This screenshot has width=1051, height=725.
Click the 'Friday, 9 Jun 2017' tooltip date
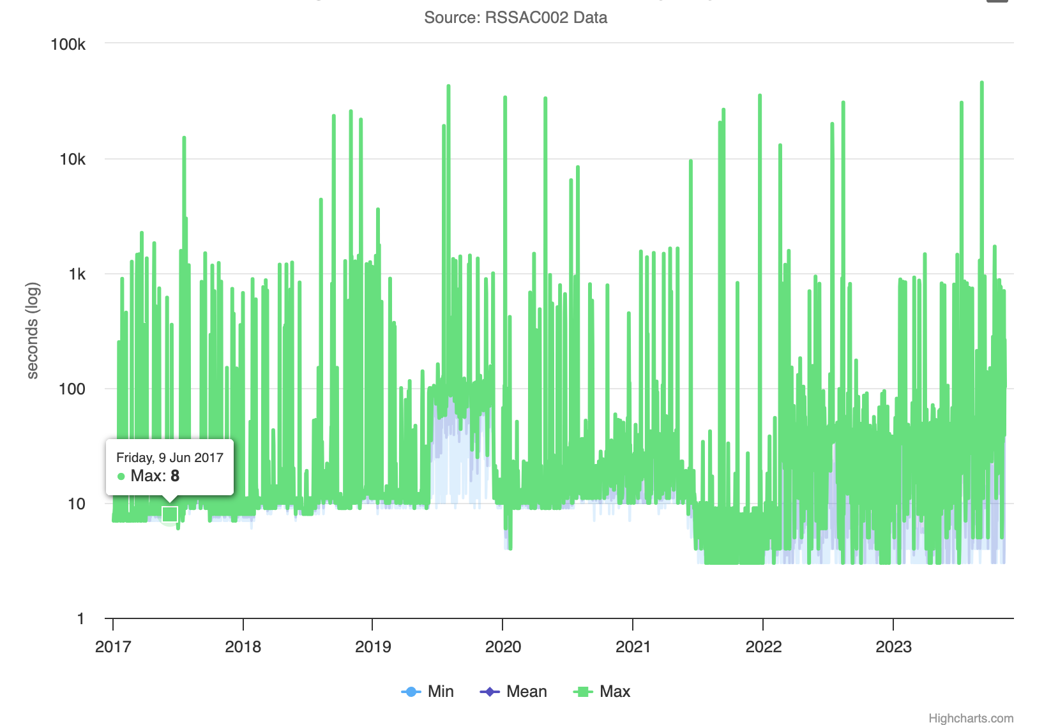point(170,458)
